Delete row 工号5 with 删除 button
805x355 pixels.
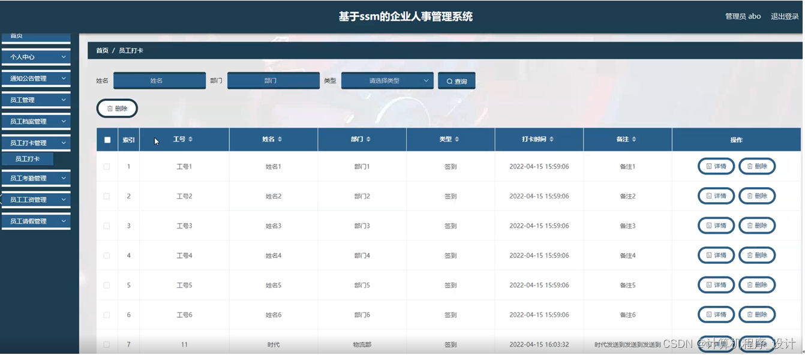pos(757,285)
